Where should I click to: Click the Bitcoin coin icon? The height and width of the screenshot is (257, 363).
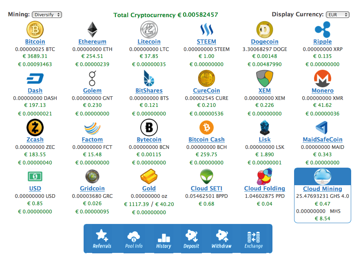pyautogui.click(x=35, y=29)
